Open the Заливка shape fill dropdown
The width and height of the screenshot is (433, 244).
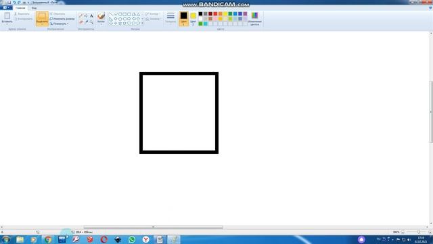click(154, 19)
